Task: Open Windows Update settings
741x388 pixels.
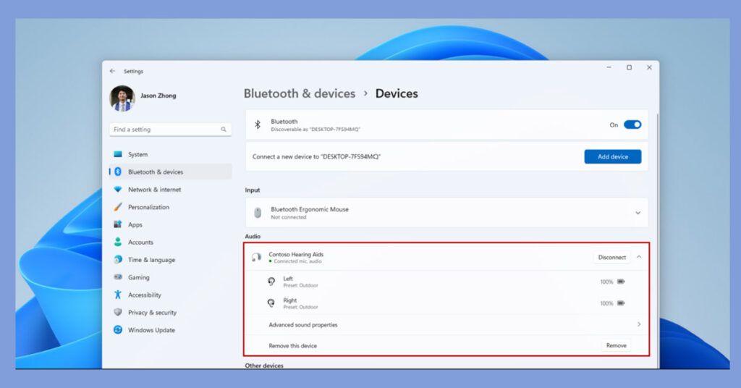Action: tap(170, 330)
